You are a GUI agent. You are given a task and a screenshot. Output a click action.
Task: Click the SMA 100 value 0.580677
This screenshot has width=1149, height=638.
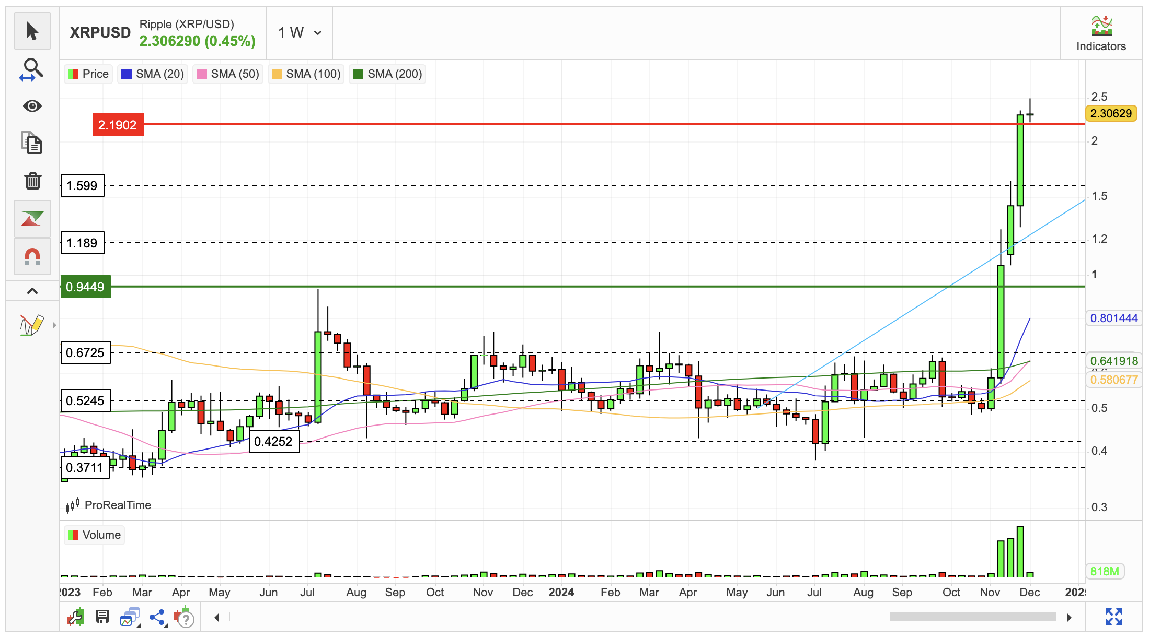(1114, 380)
